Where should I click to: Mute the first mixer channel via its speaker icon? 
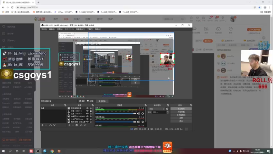139,114
